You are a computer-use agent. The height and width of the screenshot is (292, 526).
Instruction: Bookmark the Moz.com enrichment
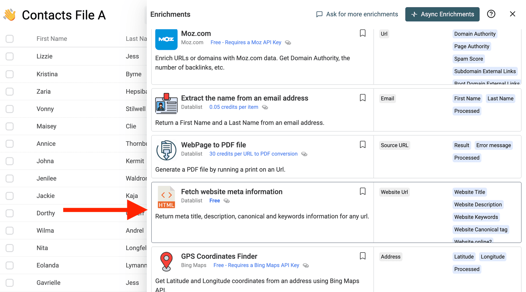coord(362,33)
